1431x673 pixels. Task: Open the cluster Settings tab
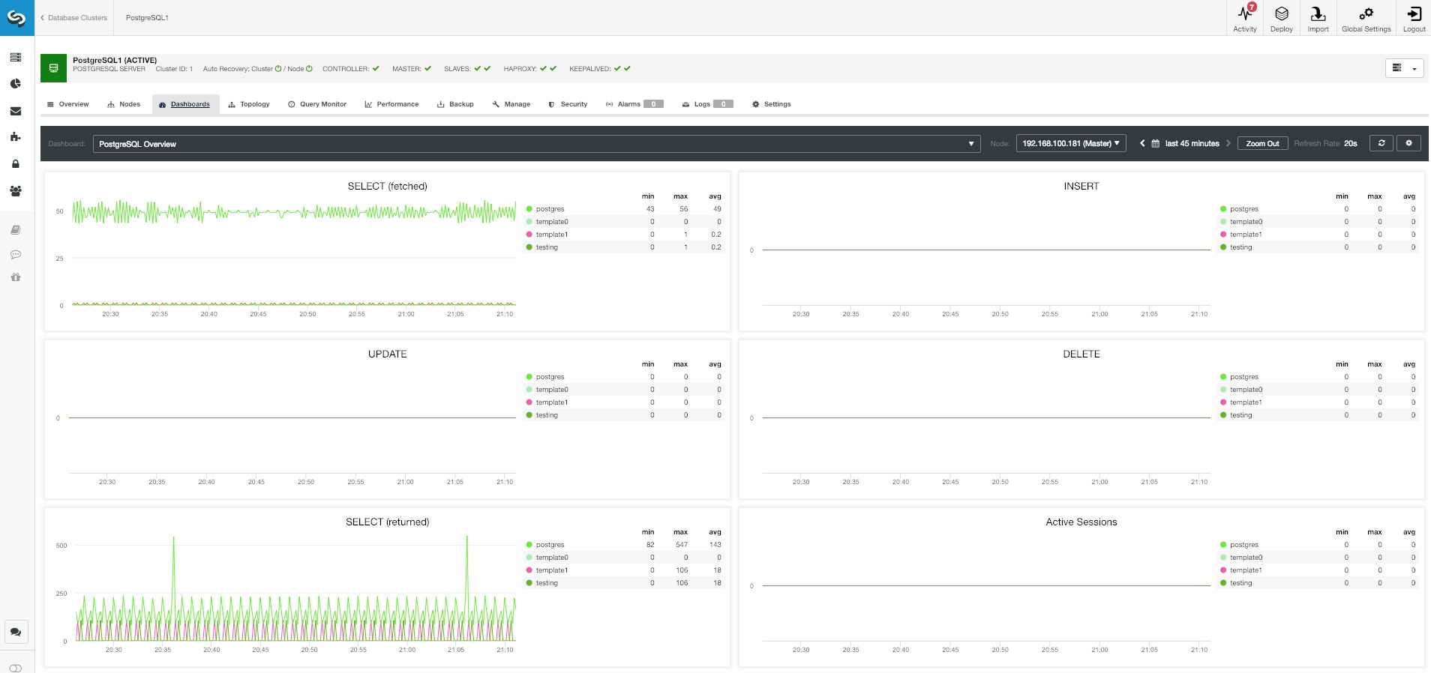(772, 104)
